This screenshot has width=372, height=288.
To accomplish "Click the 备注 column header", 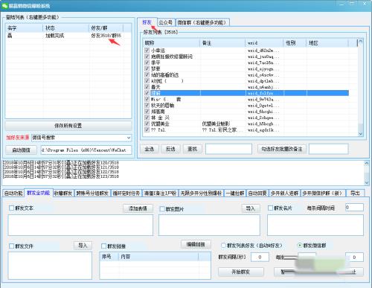I will point(222,43).
